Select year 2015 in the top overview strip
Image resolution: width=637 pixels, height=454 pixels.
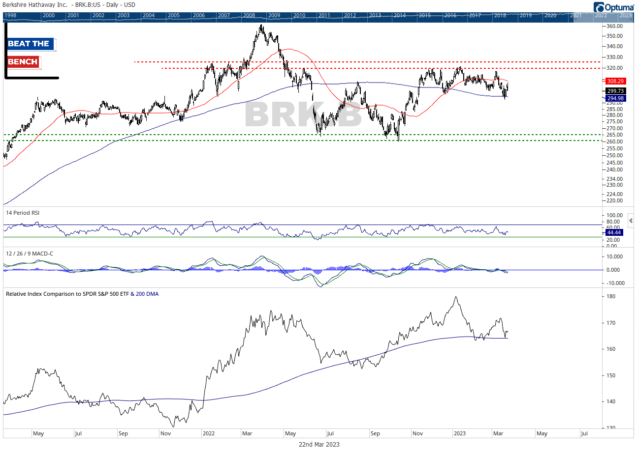click(x=425, y=16)
